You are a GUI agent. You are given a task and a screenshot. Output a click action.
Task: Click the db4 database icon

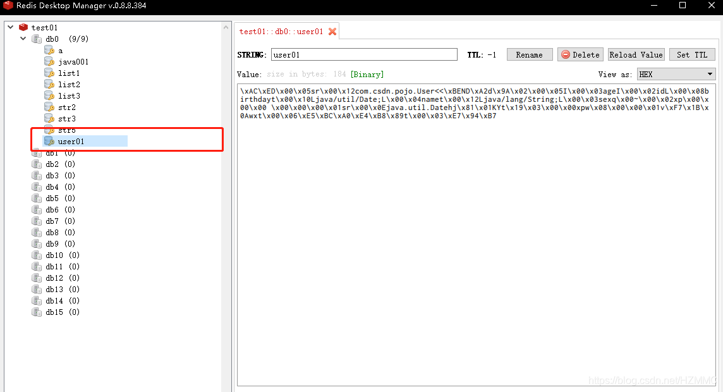(x=37, y=187)
